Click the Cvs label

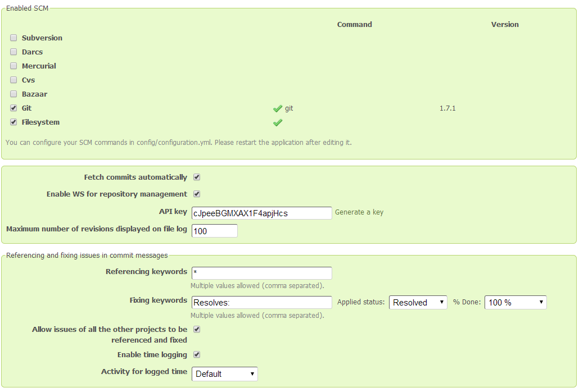tap(29, 80)
